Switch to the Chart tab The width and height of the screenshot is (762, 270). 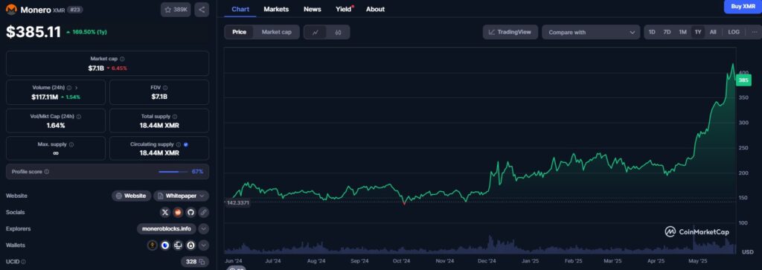(240, 9)
